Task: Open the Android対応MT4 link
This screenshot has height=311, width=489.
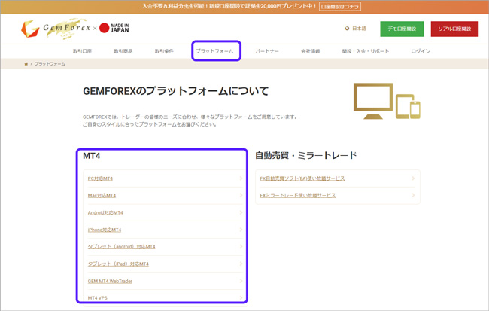Action: [x=105, y=212]
